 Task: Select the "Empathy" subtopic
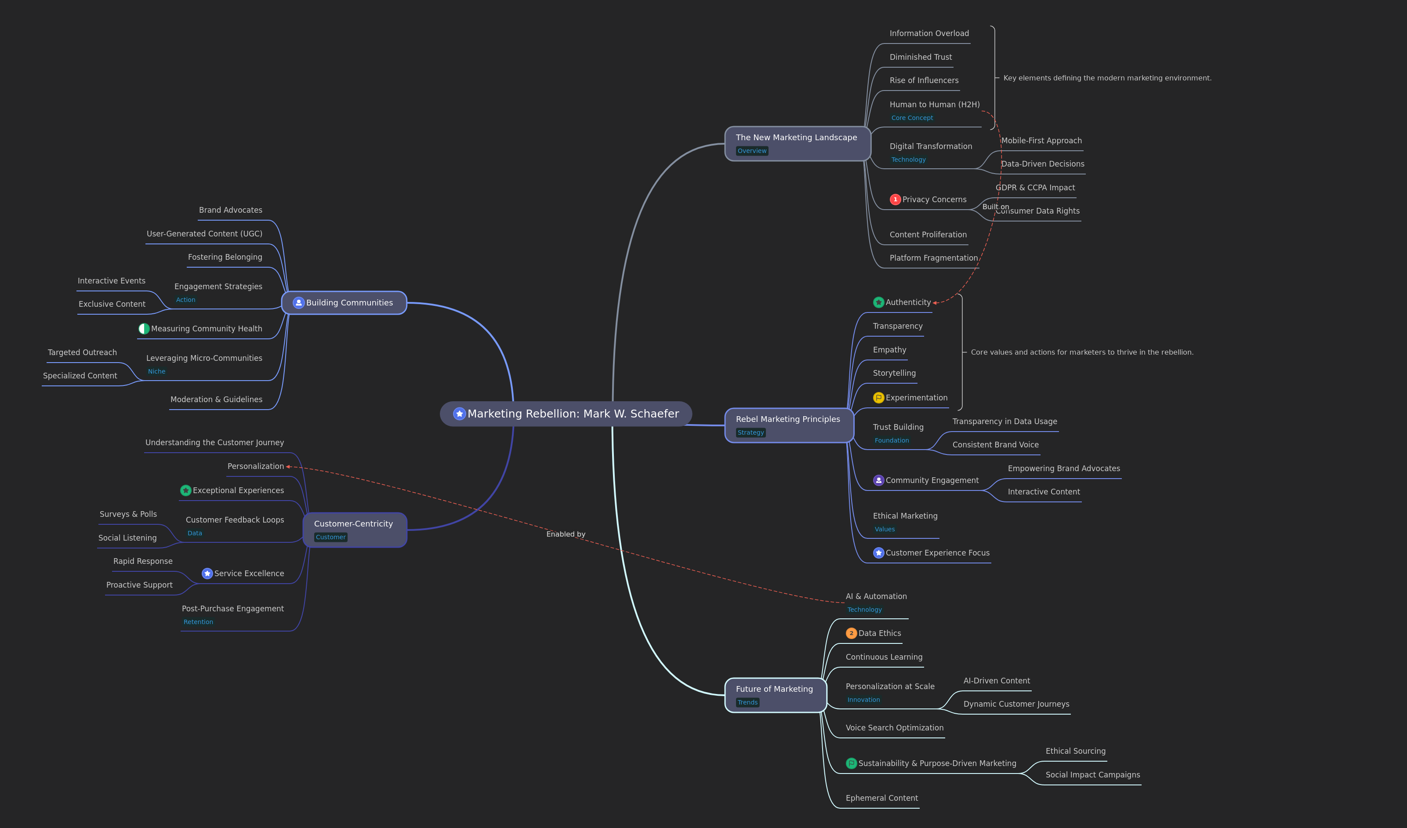889,349
